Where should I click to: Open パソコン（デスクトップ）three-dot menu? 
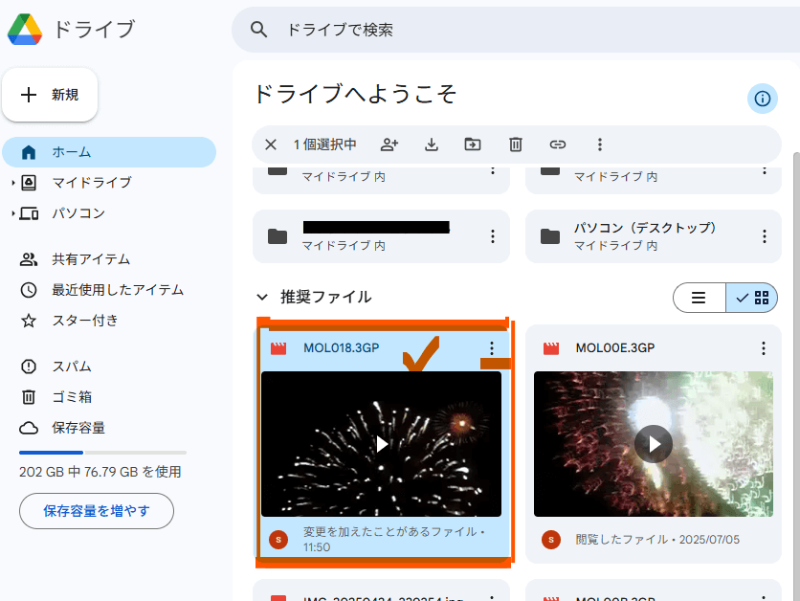[x=765, y=236]
